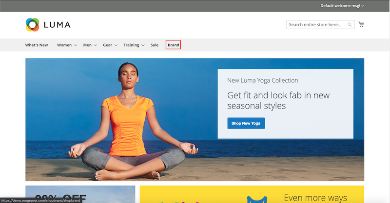This screenshot has height=203, width=390.
Task: Click the New Luma Yoga Collection text
Action: pos(263,80)
